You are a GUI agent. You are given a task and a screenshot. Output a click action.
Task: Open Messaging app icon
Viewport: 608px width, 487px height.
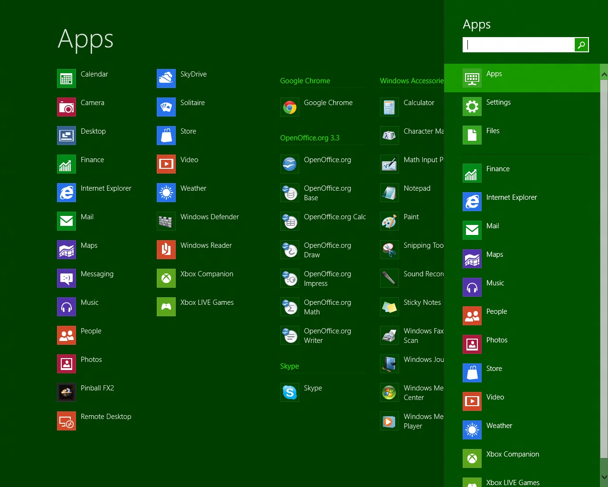(66, 278)
